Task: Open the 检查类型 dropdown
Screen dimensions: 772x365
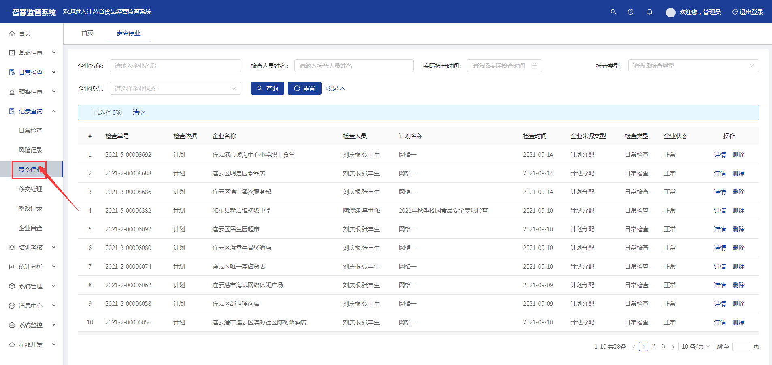Action: pyautogui.click(x=693, y=66)
